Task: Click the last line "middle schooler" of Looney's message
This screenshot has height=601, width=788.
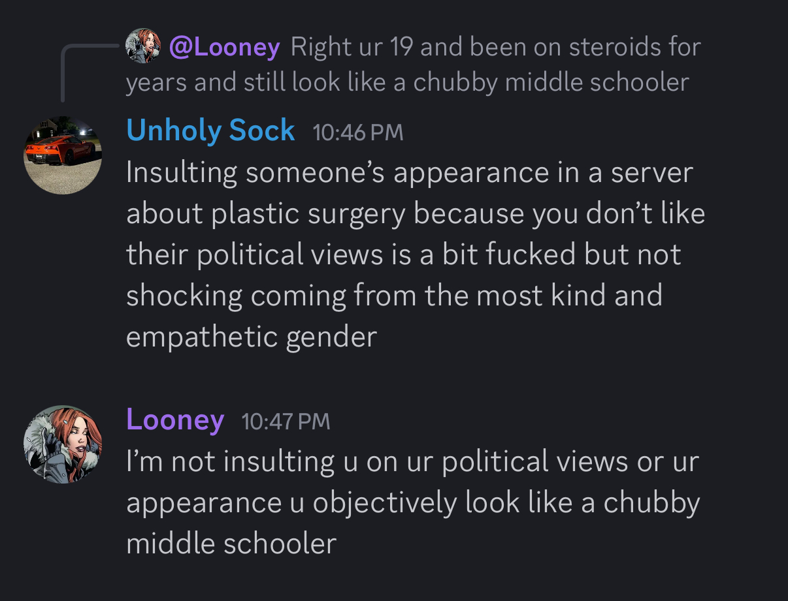Action: [x=231, y=544]
